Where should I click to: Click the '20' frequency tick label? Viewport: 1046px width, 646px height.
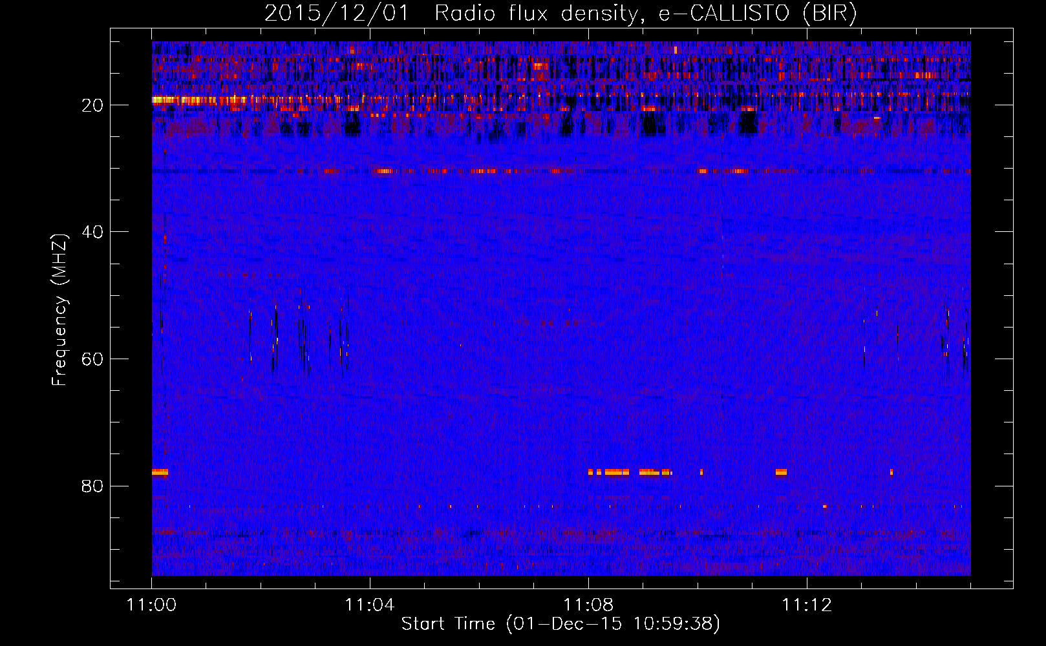[x=92, y=105]
